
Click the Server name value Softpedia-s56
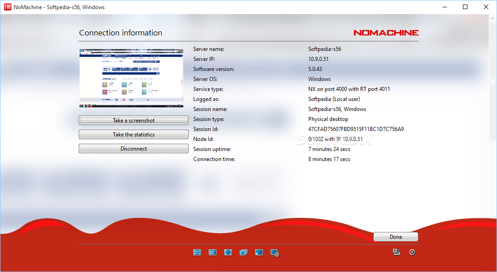(325, 49)
